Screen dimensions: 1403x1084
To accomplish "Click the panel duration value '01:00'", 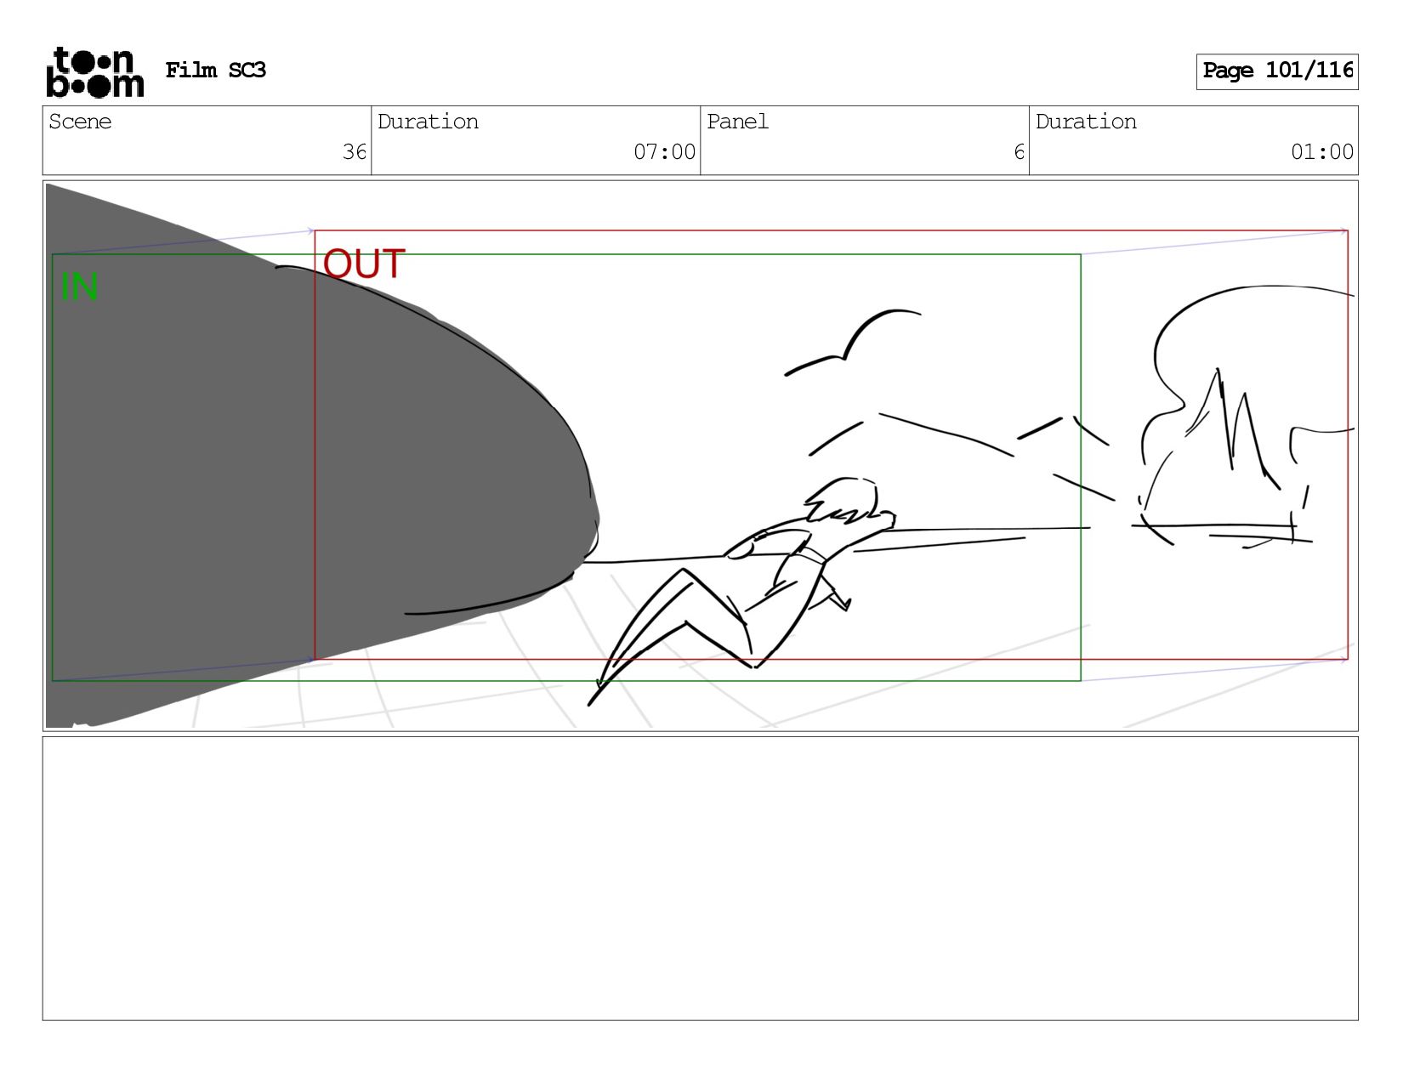I will [1321, 152].
